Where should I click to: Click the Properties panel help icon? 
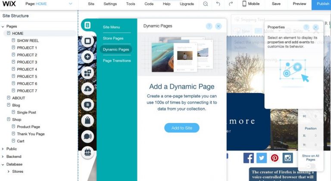point(306,27)
